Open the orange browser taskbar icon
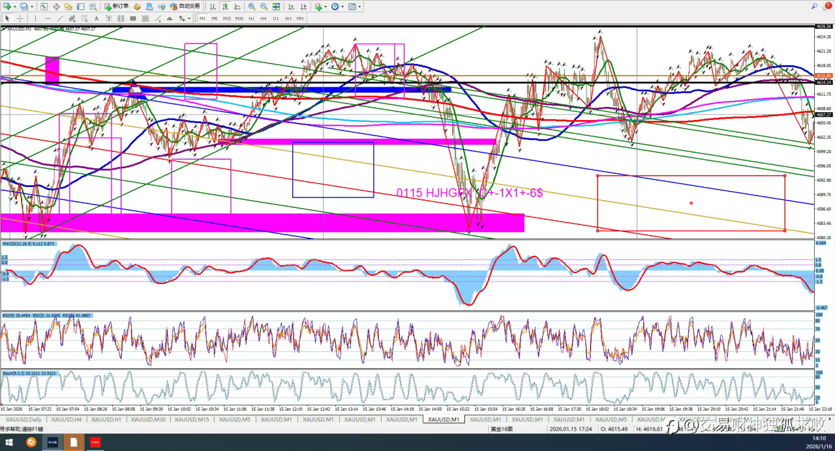 (31, 443)
